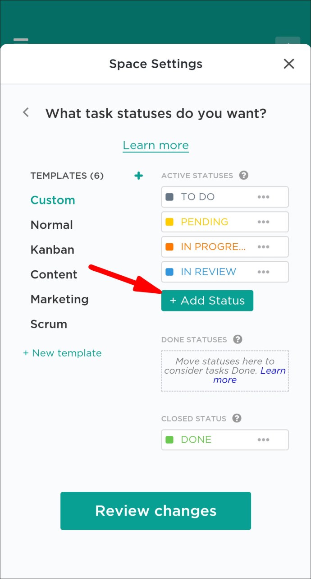Select the Scrum template

[49, 324]
